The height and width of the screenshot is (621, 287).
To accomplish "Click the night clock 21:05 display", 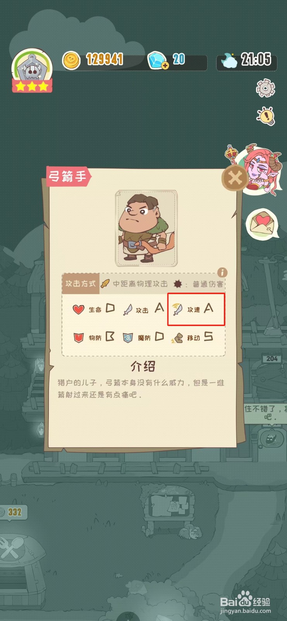I will click(x=247, y=61).
